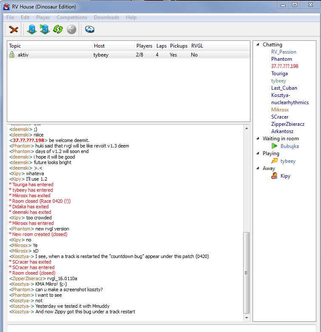321x332 pixels.
Task: Select Bubujka under Waiting in room
Action: click(x=290, y=146)
